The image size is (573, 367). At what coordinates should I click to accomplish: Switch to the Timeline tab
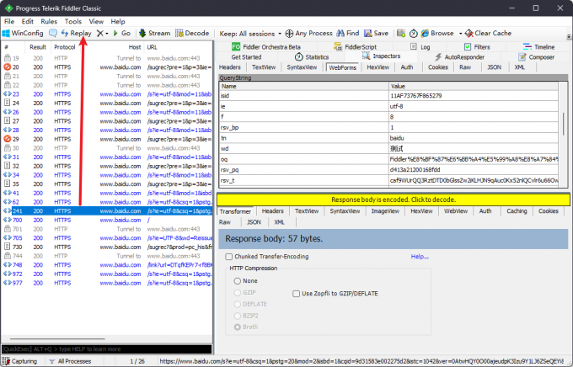tap(538, 47)
